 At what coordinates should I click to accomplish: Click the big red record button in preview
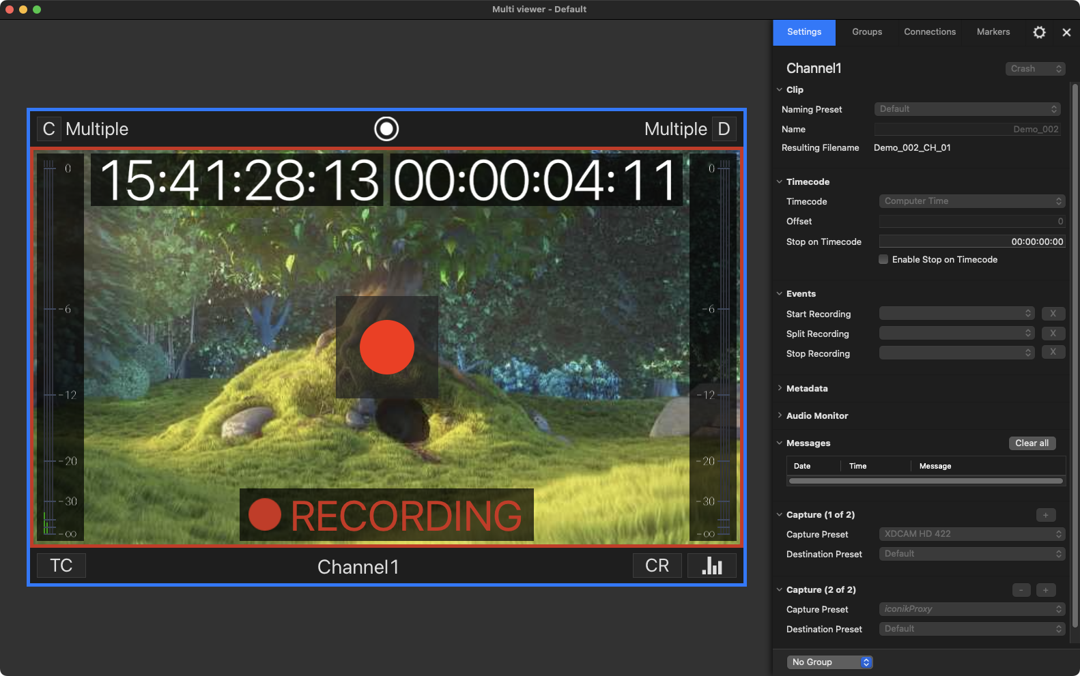(387, 347)
